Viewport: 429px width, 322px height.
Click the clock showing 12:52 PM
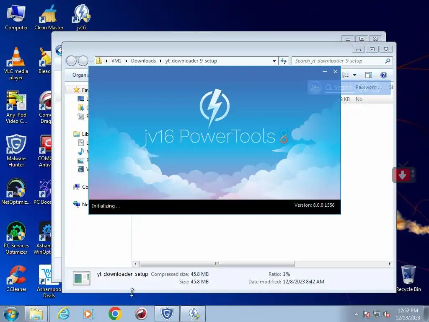click(x=407, y=314)
